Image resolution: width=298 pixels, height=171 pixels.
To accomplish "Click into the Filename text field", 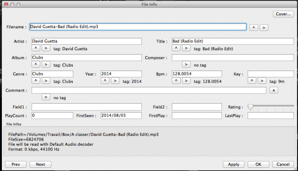I will (x=138, y=27).
